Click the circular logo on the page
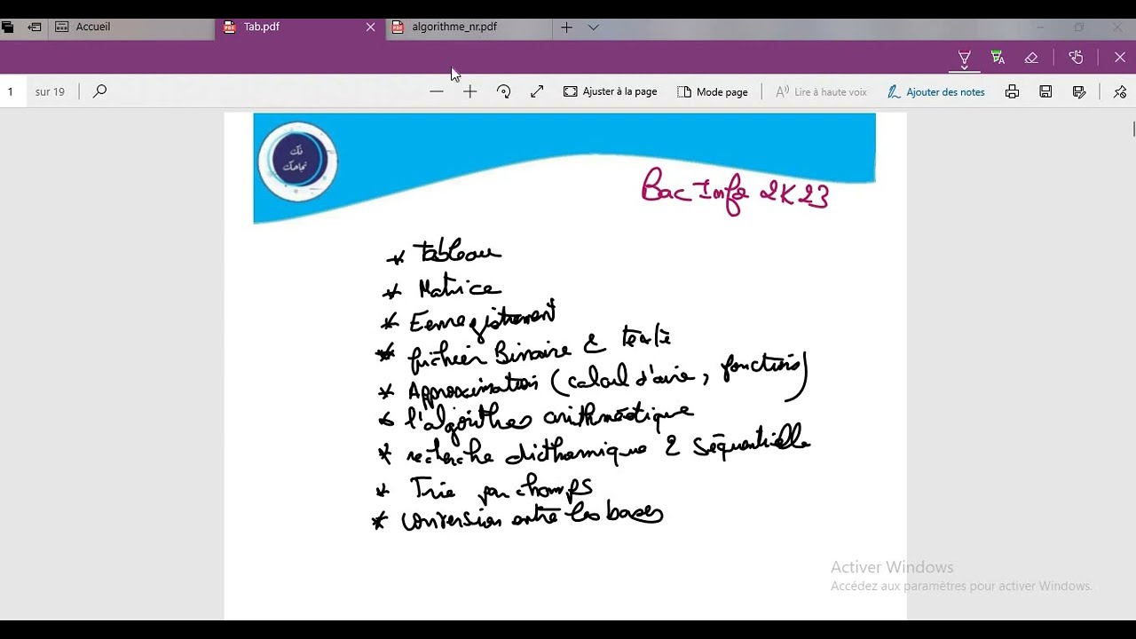Screen dimensions: 1136x639 [x=298, y=162]
